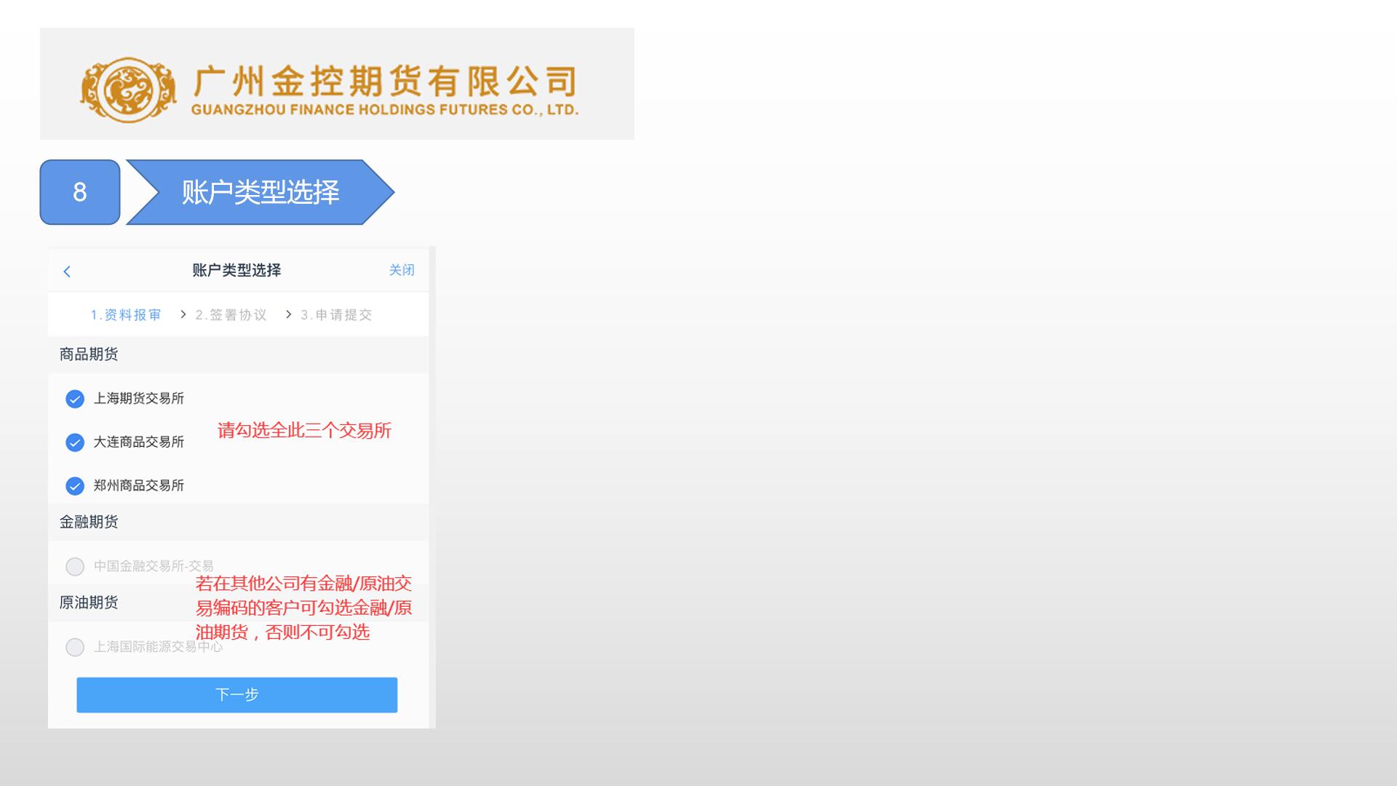Click the back arrow icon
Screen dimensions: 1397x786
tap(67, 271)
